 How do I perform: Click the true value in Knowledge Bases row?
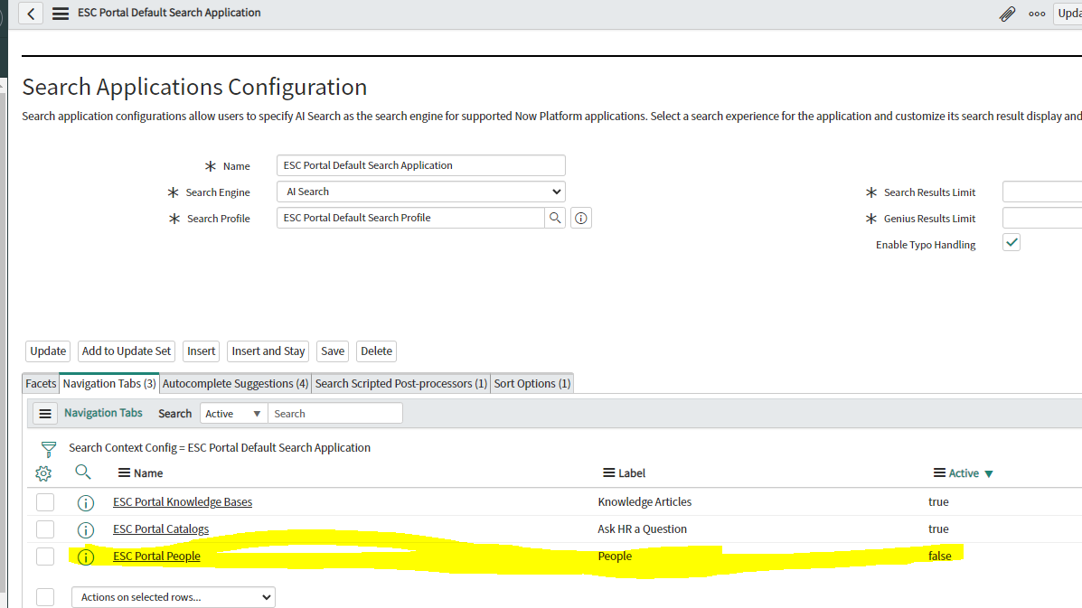pyautogui.click(x=938, y=501)
